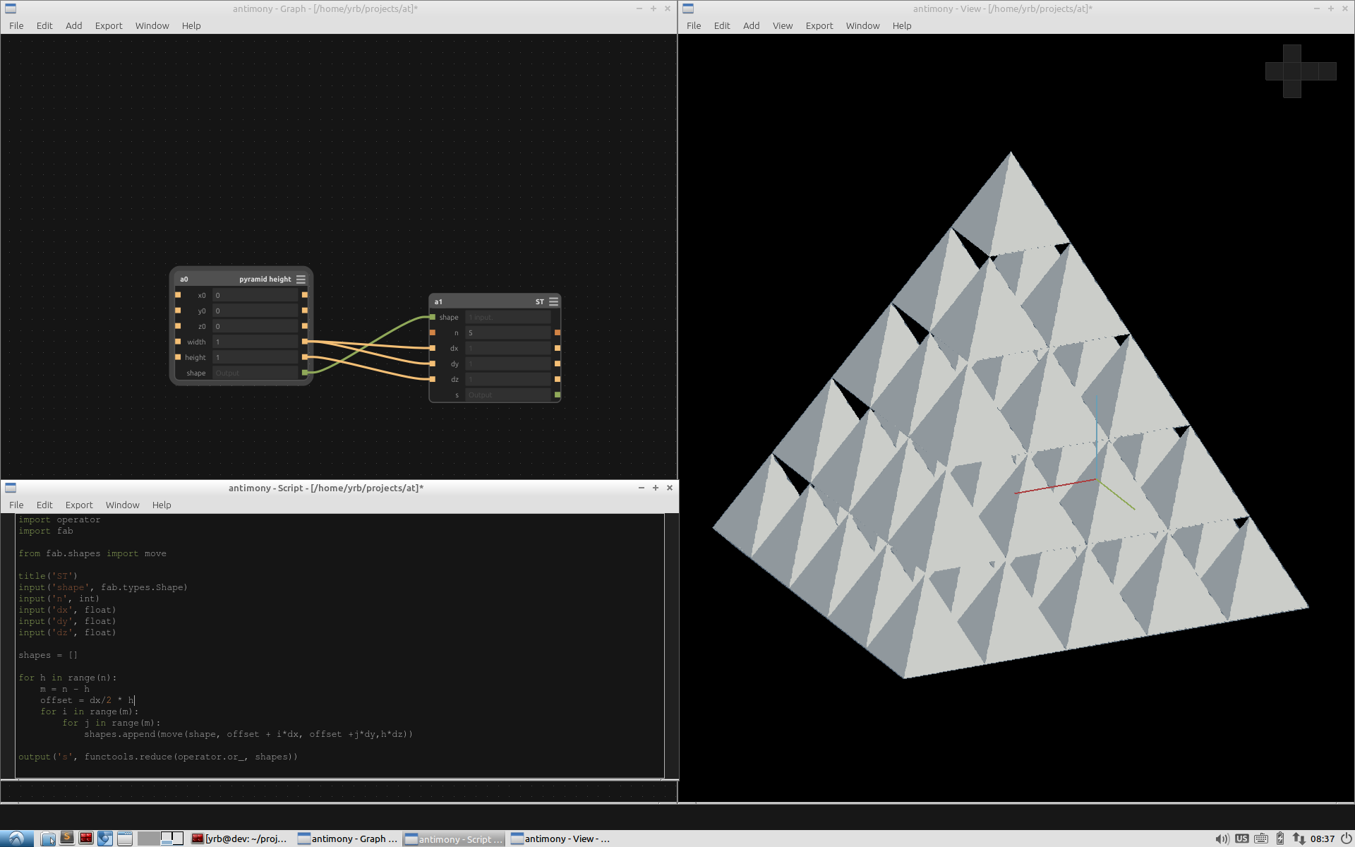Open the ST node hamburger menu

pyautogui.click(x=554, y=301)
